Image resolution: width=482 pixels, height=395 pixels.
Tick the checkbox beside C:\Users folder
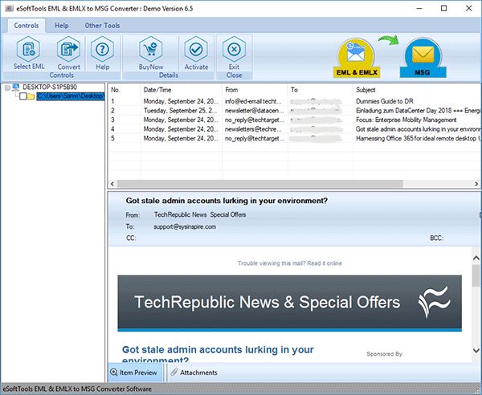[22, 96]
